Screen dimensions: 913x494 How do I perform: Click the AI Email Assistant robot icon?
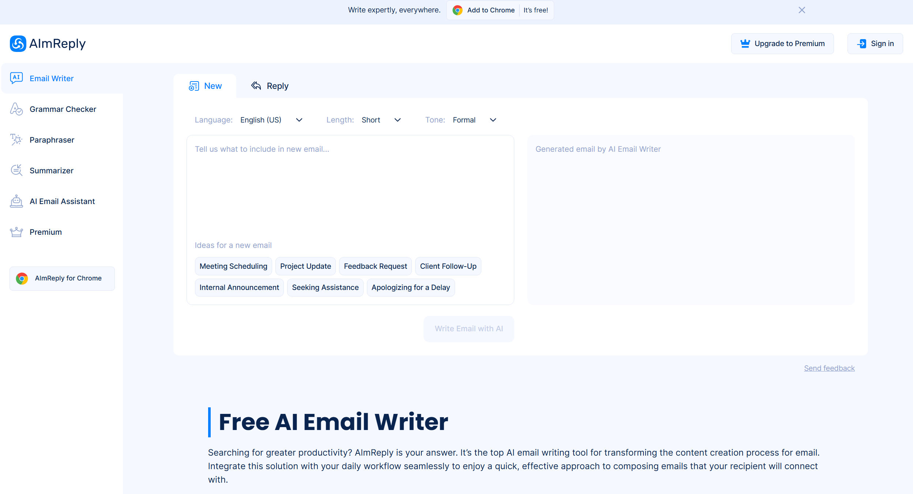click(x=16, y=201)
